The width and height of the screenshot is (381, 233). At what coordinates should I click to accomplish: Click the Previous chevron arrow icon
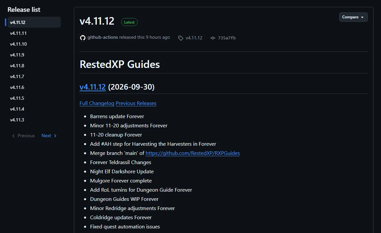[13, 136]
